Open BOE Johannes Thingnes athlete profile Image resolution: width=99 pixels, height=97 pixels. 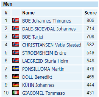pyautogui.click(x=47, y=21)
